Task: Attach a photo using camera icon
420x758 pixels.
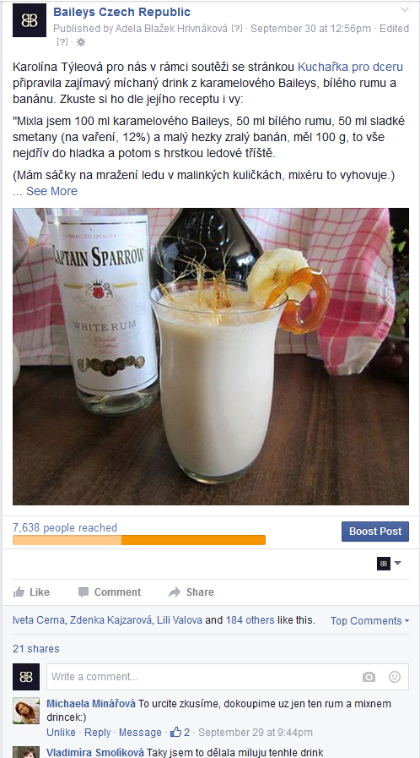Action: pos(369,677)
